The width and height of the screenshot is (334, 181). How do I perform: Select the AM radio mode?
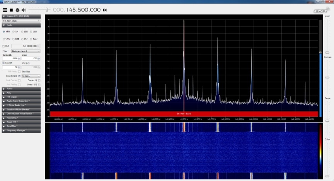click(13, 32)
